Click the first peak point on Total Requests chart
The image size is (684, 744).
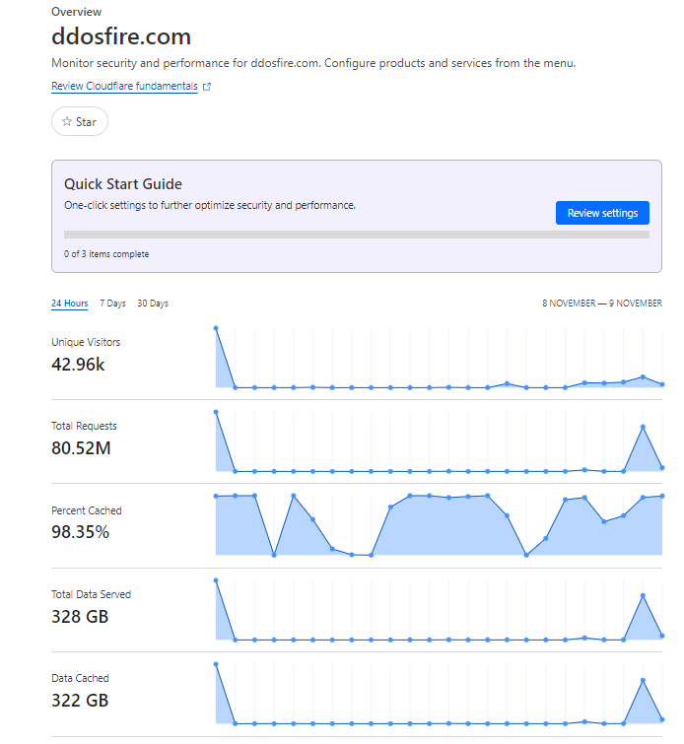point(216,412)
